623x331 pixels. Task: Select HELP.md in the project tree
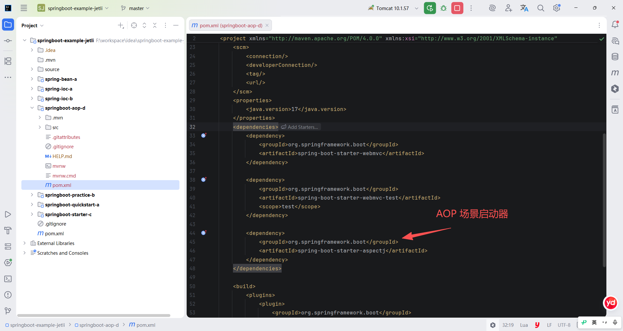62,156
